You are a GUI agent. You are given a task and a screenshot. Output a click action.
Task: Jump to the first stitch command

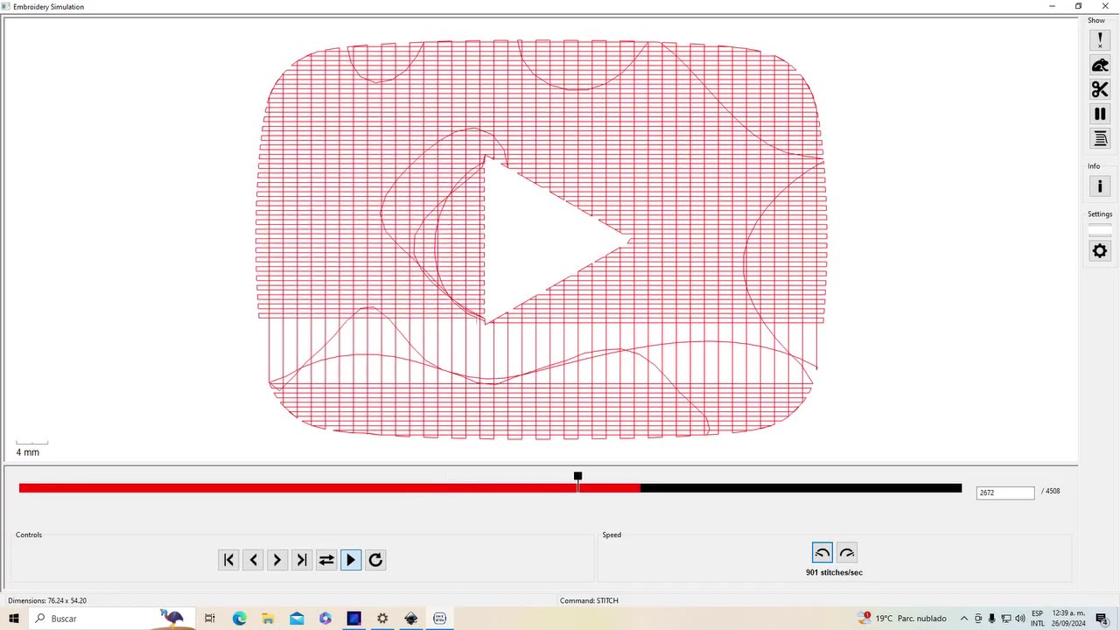coord(229,560)
